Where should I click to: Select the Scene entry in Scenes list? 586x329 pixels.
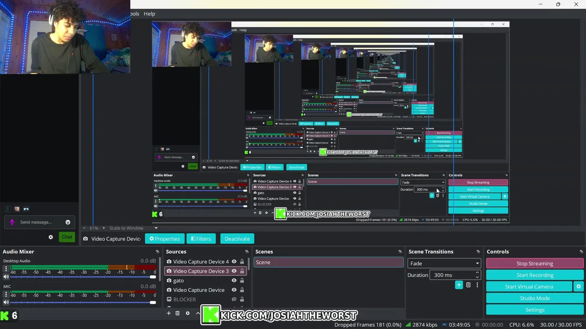(x=328, y=262)
